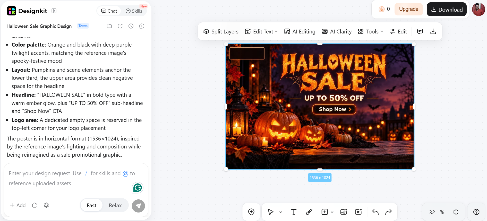Expand the pointer tool options arrow
The height and width of the screenshot is (221, 487).
tap(281, 212)
